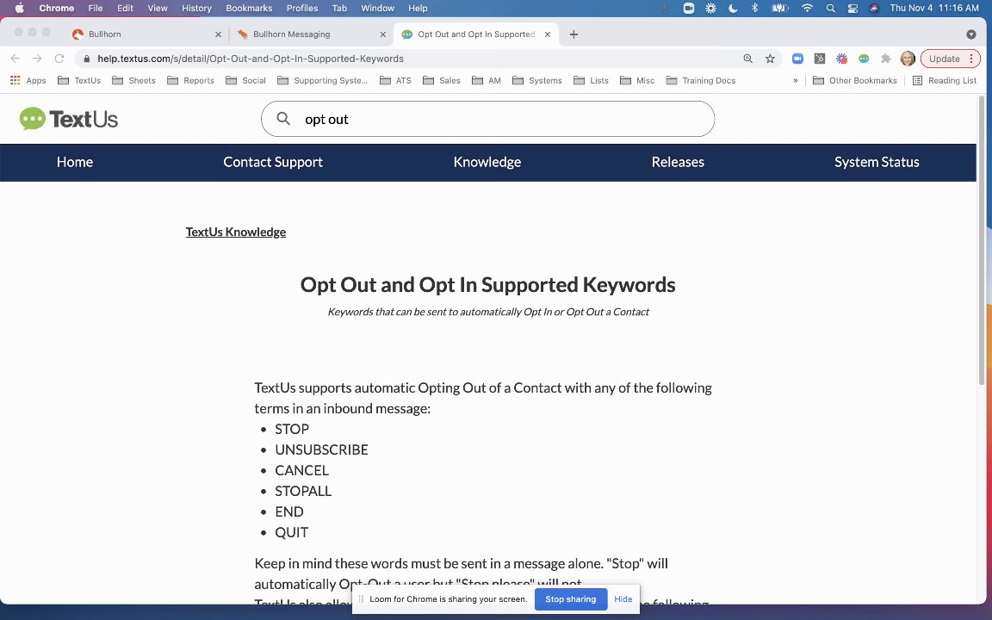
Task: Click the Wi-Fi status icon
Action: (x=807, y=8)
